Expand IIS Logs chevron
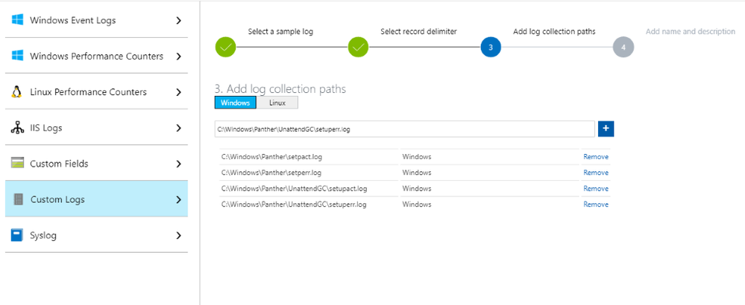Image resolution: width=745 pixels, height=305 pixels. point(179,128)
